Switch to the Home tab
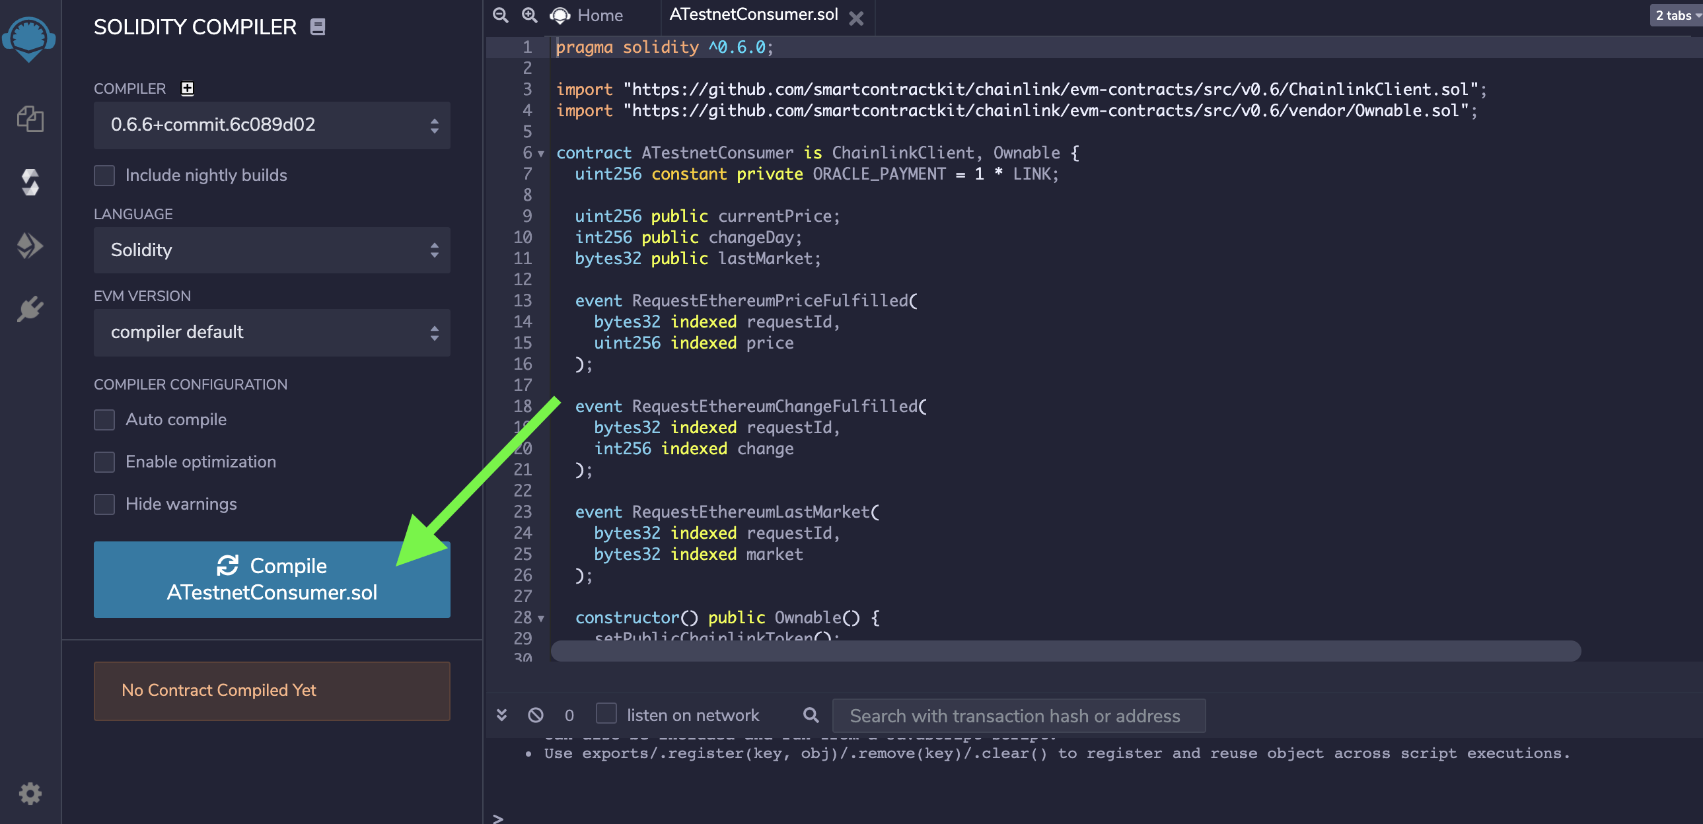 click(599, 15)
